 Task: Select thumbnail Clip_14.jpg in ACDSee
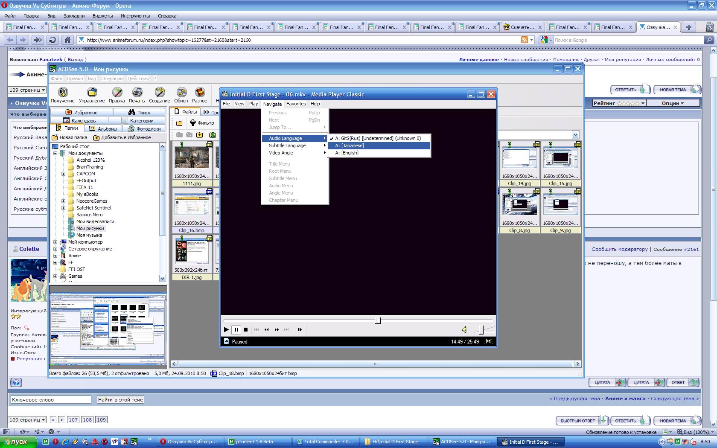(x=519, y=164)
